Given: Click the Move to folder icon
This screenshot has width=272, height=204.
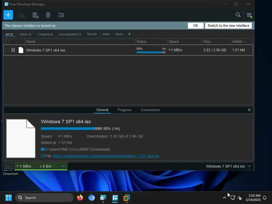Looking at the screenshot, I should [x=61, y=15].
